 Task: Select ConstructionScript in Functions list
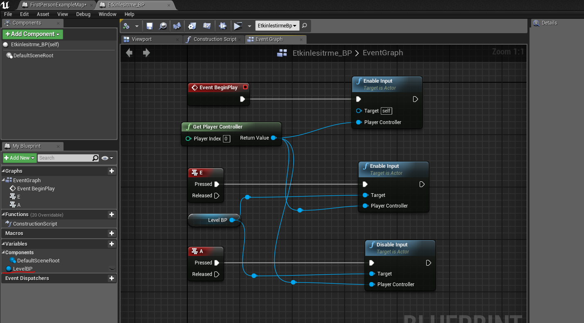[35, 224]
